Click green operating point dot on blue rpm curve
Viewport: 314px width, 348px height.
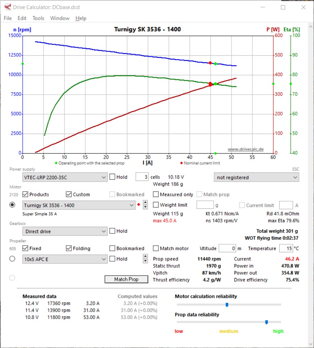tap(215, 64)
